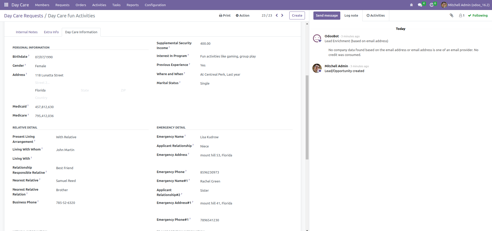Screen dimensions: 492x231
Task: Go to next record arrow
Action: [x=282, y=15]
